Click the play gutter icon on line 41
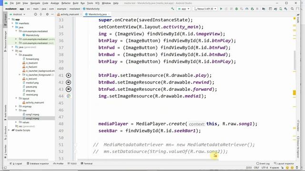Image resolution: width=305 pixels, height=171 pixels. click(69, 75)
